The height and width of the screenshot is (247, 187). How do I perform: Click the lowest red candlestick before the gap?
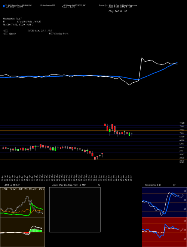[x=95, y=158]
